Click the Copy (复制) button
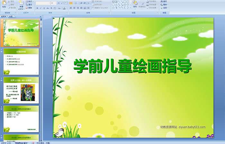The height and width of the screenshot is (144, 225). [11, 4]
